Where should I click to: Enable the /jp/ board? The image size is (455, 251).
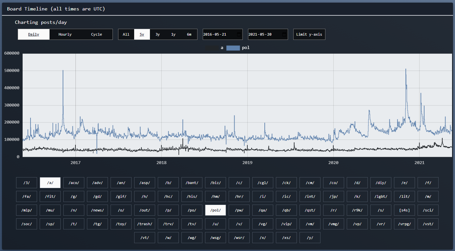point(334,196)
